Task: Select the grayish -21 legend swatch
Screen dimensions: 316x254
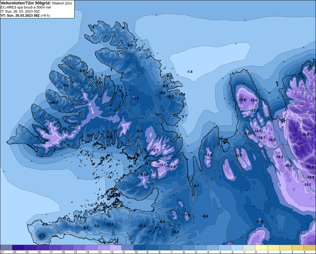Action: (x=6, y=247)
